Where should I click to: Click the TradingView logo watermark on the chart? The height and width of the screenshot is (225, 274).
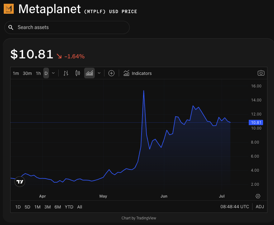20,181
